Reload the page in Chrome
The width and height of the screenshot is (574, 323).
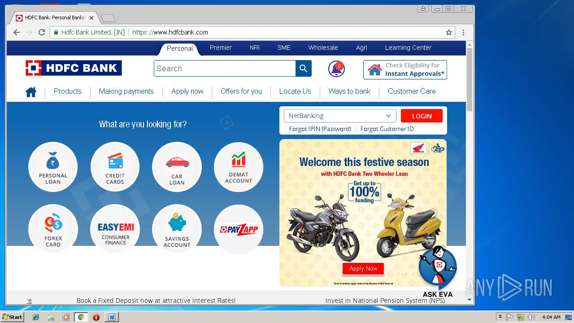(x=42, y=32)
